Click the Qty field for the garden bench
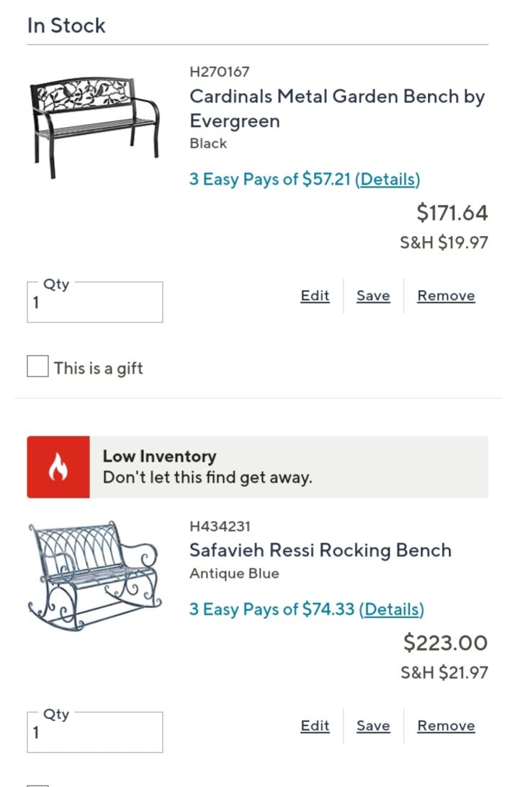This screenshot has width=515, height=787. (94, 302)
